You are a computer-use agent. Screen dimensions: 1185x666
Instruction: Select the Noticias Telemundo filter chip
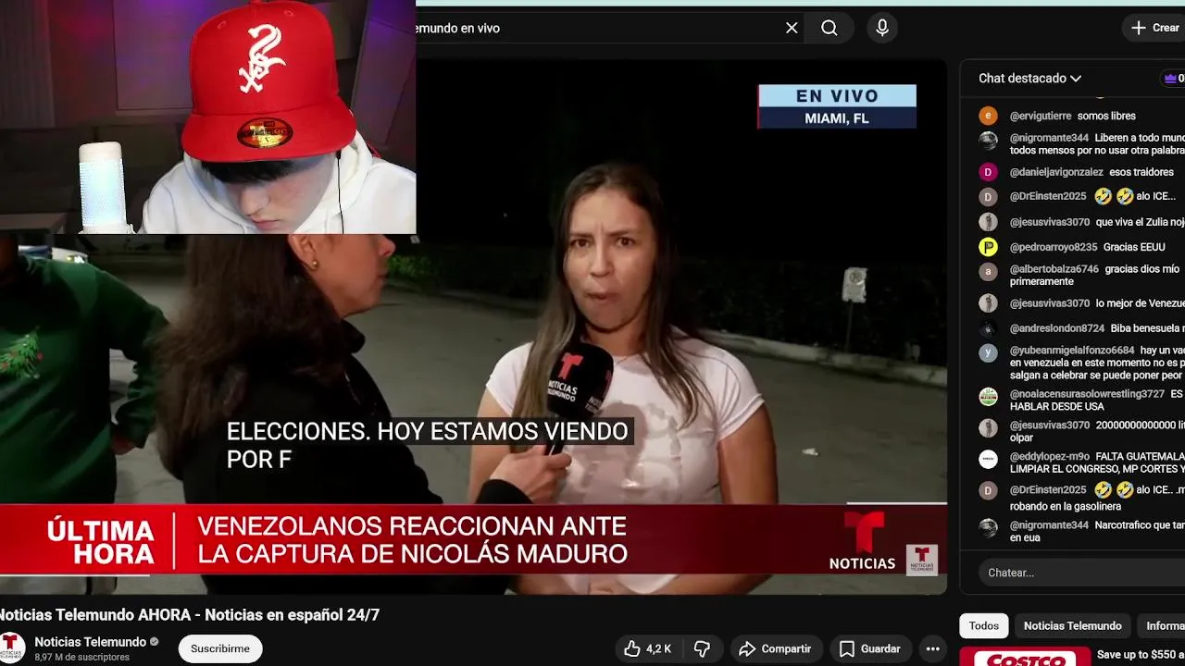point(1072,626)
